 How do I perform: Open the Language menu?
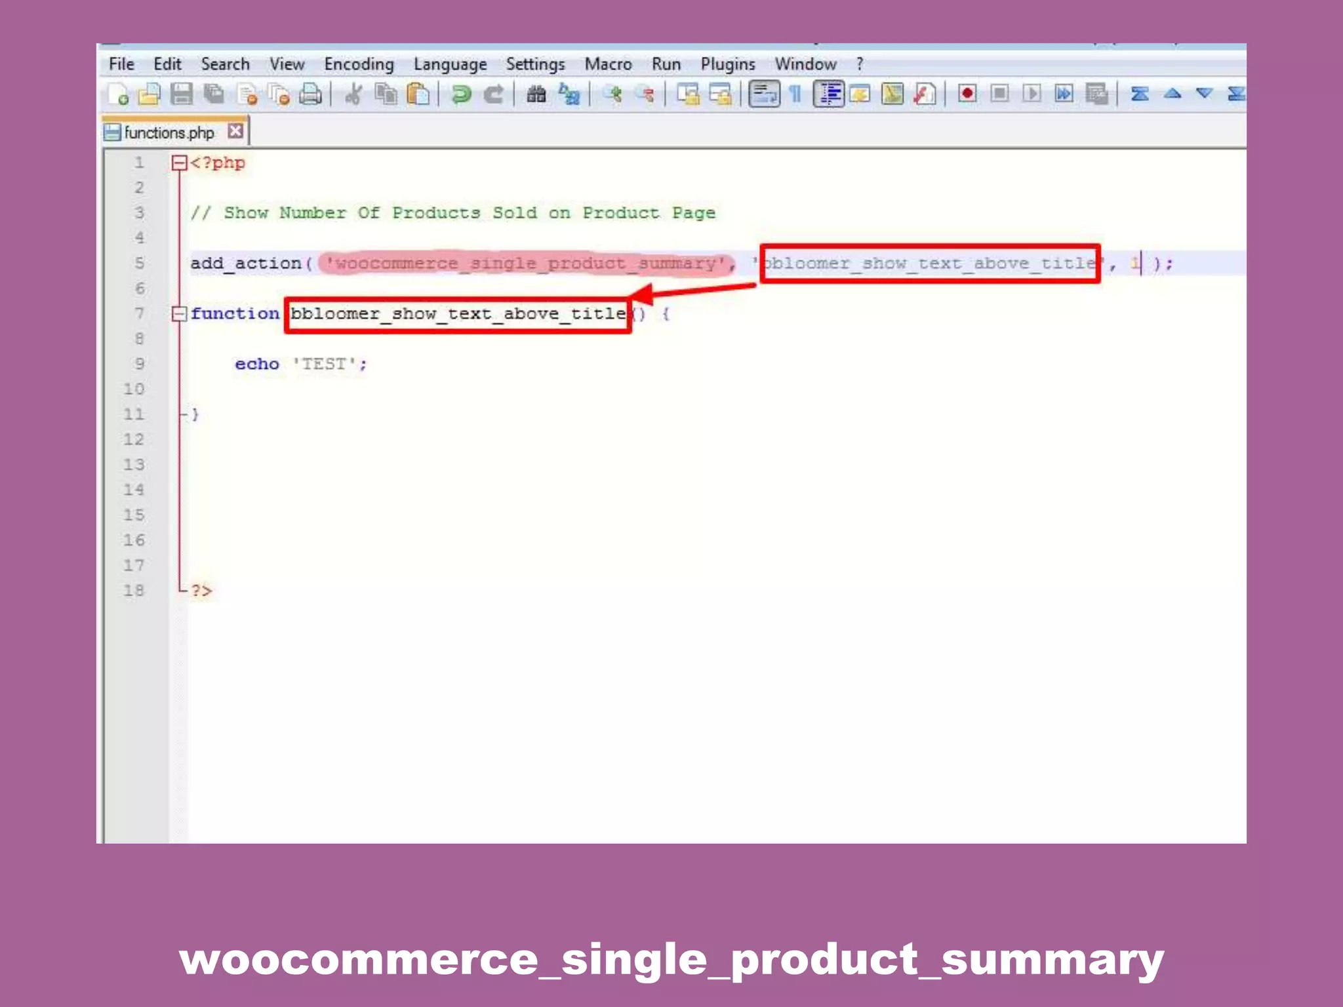(x=450, y=64)
